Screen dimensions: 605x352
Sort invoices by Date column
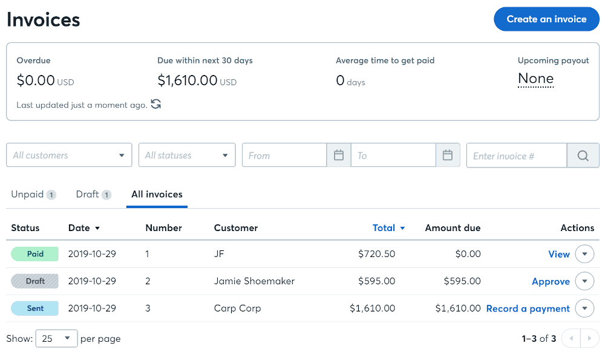pos(84,228)
